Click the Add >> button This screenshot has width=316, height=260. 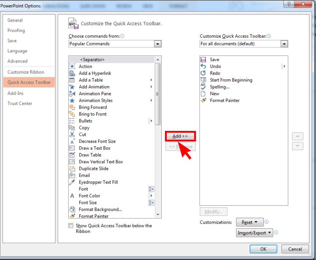click(x=180, y=136)
